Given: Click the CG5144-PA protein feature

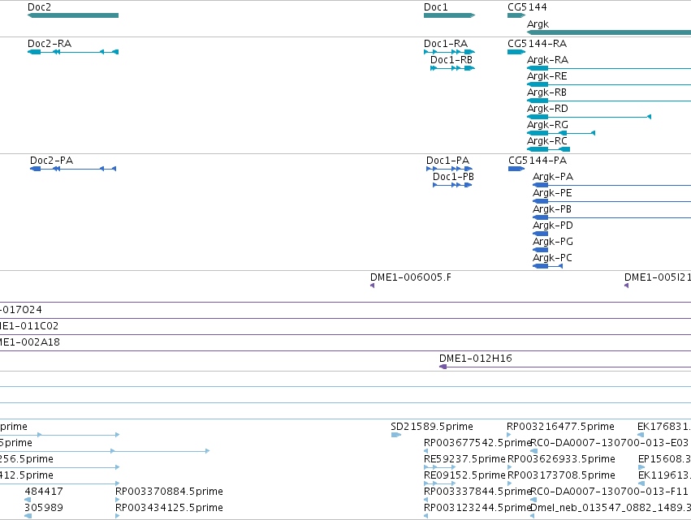Looking at the screenshot, I should 516,169.
